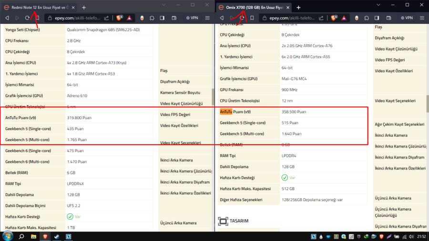429x241 pixels.
Task: Click 'Geekbench 6 (Single-core)' label
Action: (x=28, y=151)
